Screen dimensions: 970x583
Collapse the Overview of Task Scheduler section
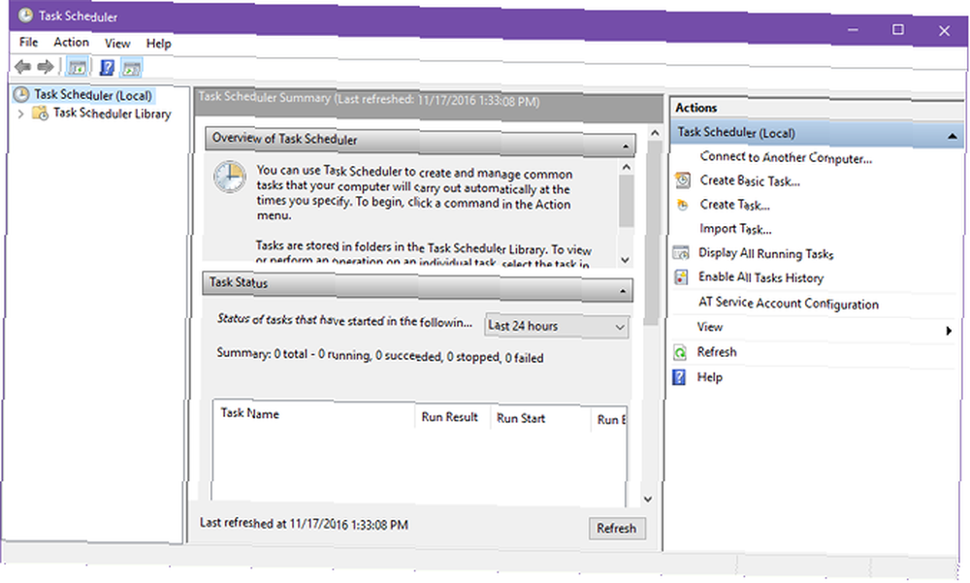tap(626, 146)
